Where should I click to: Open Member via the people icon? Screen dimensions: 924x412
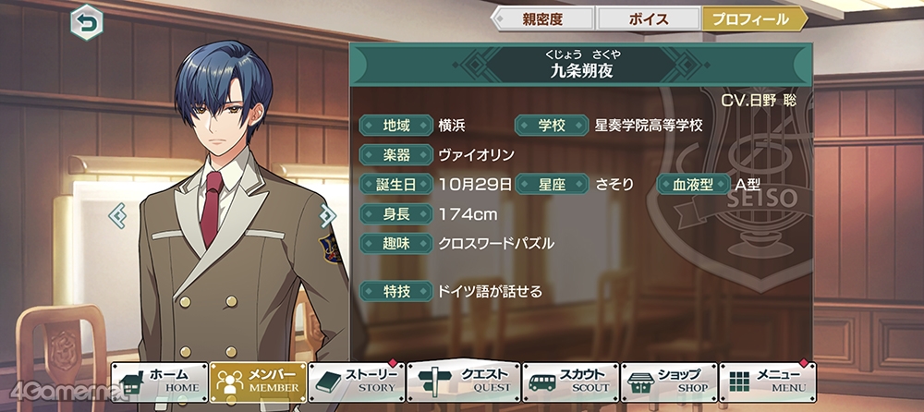229,382
